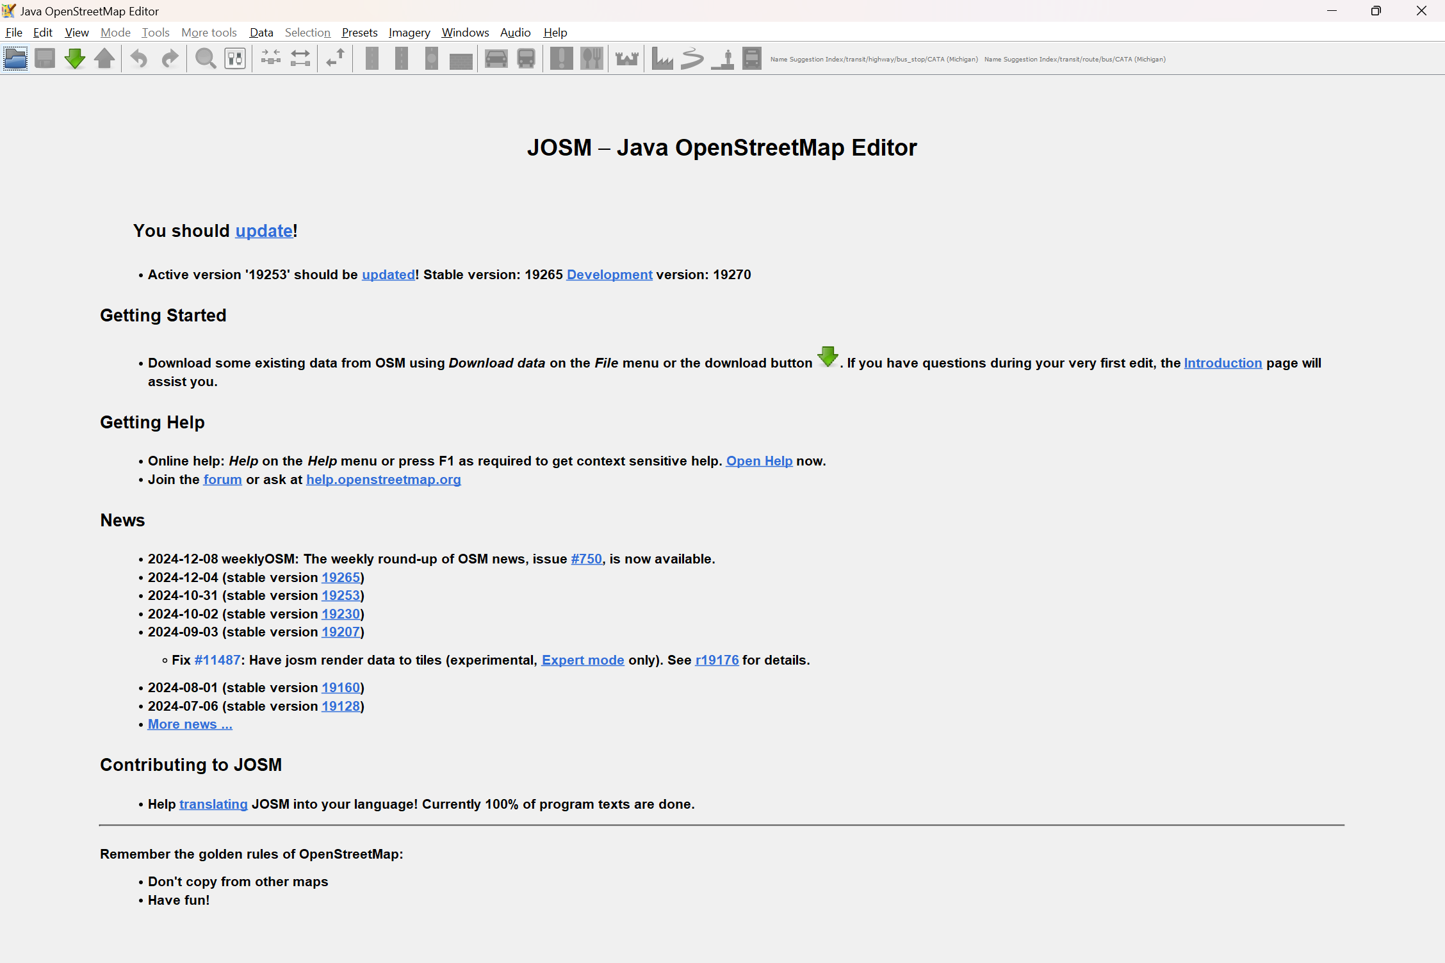Open the Audio menu
1445x963 pixels.
point(515,32)
